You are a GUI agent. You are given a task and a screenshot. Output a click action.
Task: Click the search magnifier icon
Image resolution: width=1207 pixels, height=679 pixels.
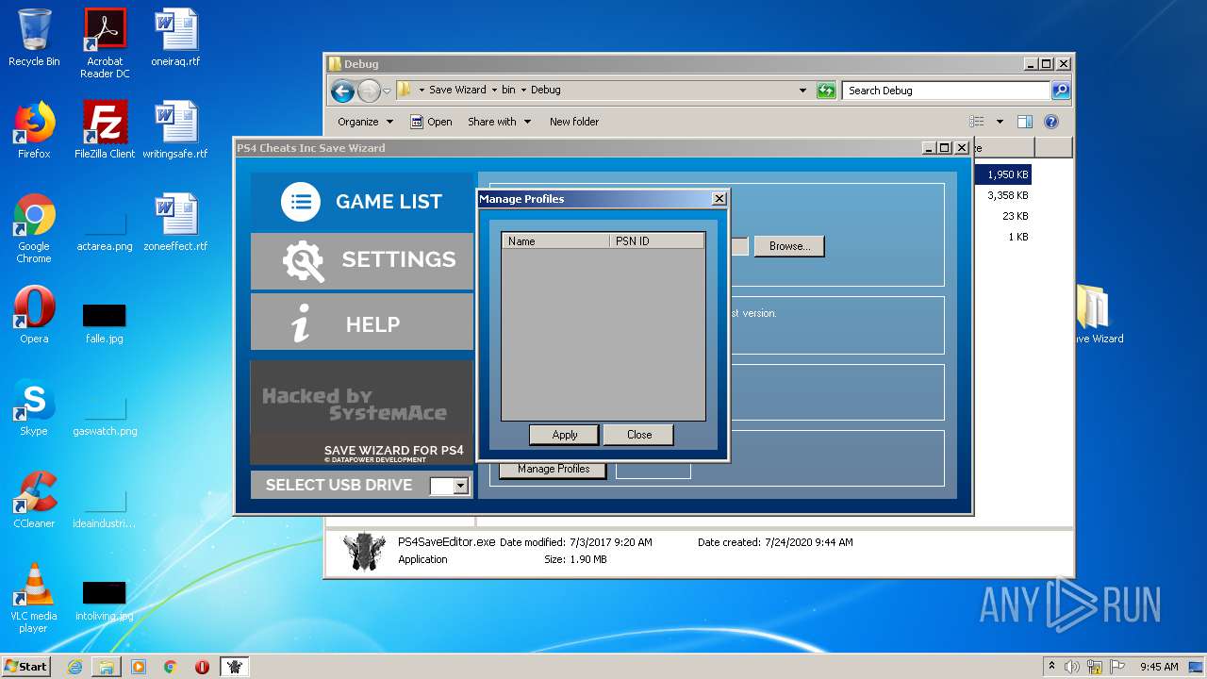point(1061,91)
